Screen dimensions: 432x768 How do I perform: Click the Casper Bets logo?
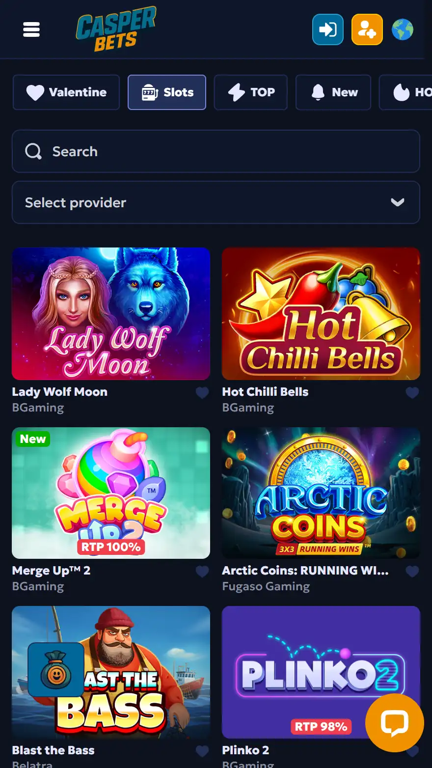point(116,29)
